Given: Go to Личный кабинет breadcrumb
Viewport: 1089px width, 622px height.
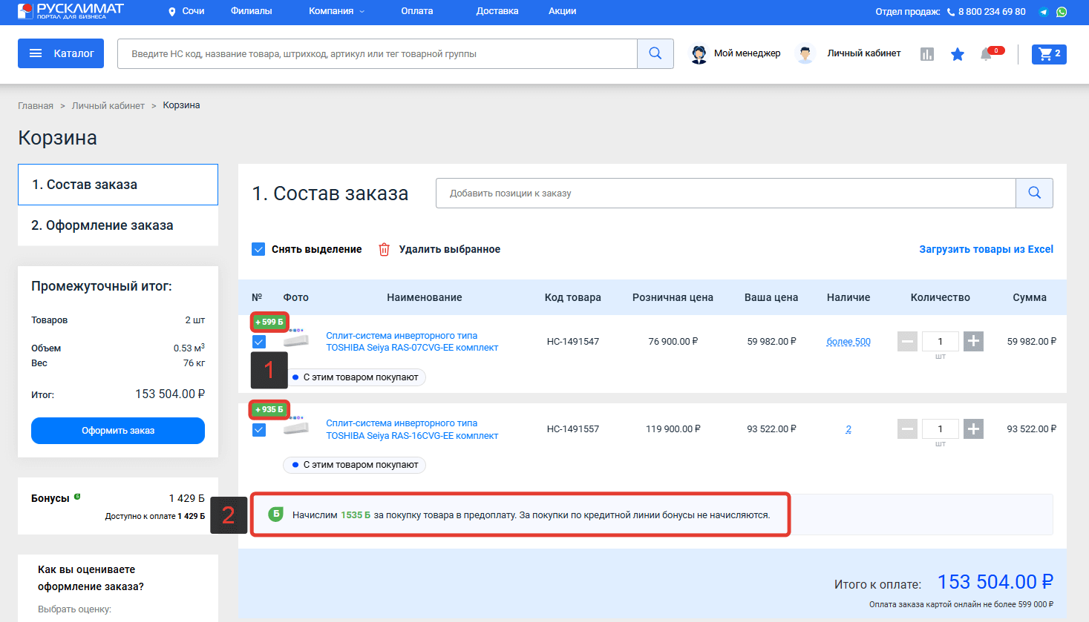Looking at the screenshot, I should coord(108,106).
